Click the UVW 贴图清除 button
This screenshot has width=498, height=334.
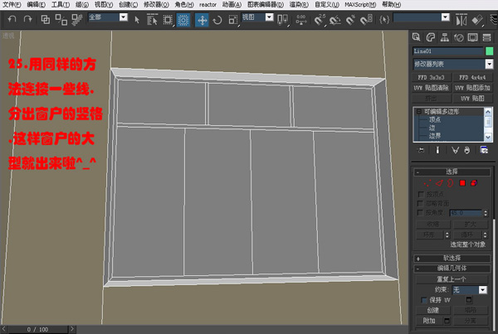431,88
